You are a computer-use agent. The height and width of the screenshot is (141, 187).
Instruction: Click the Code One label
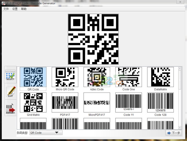[129, 89]
